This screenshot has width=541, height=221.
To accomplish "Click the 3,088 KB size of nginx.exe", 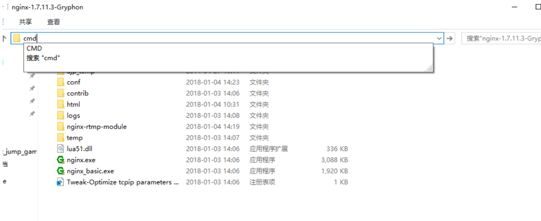I will click(334, 160).
